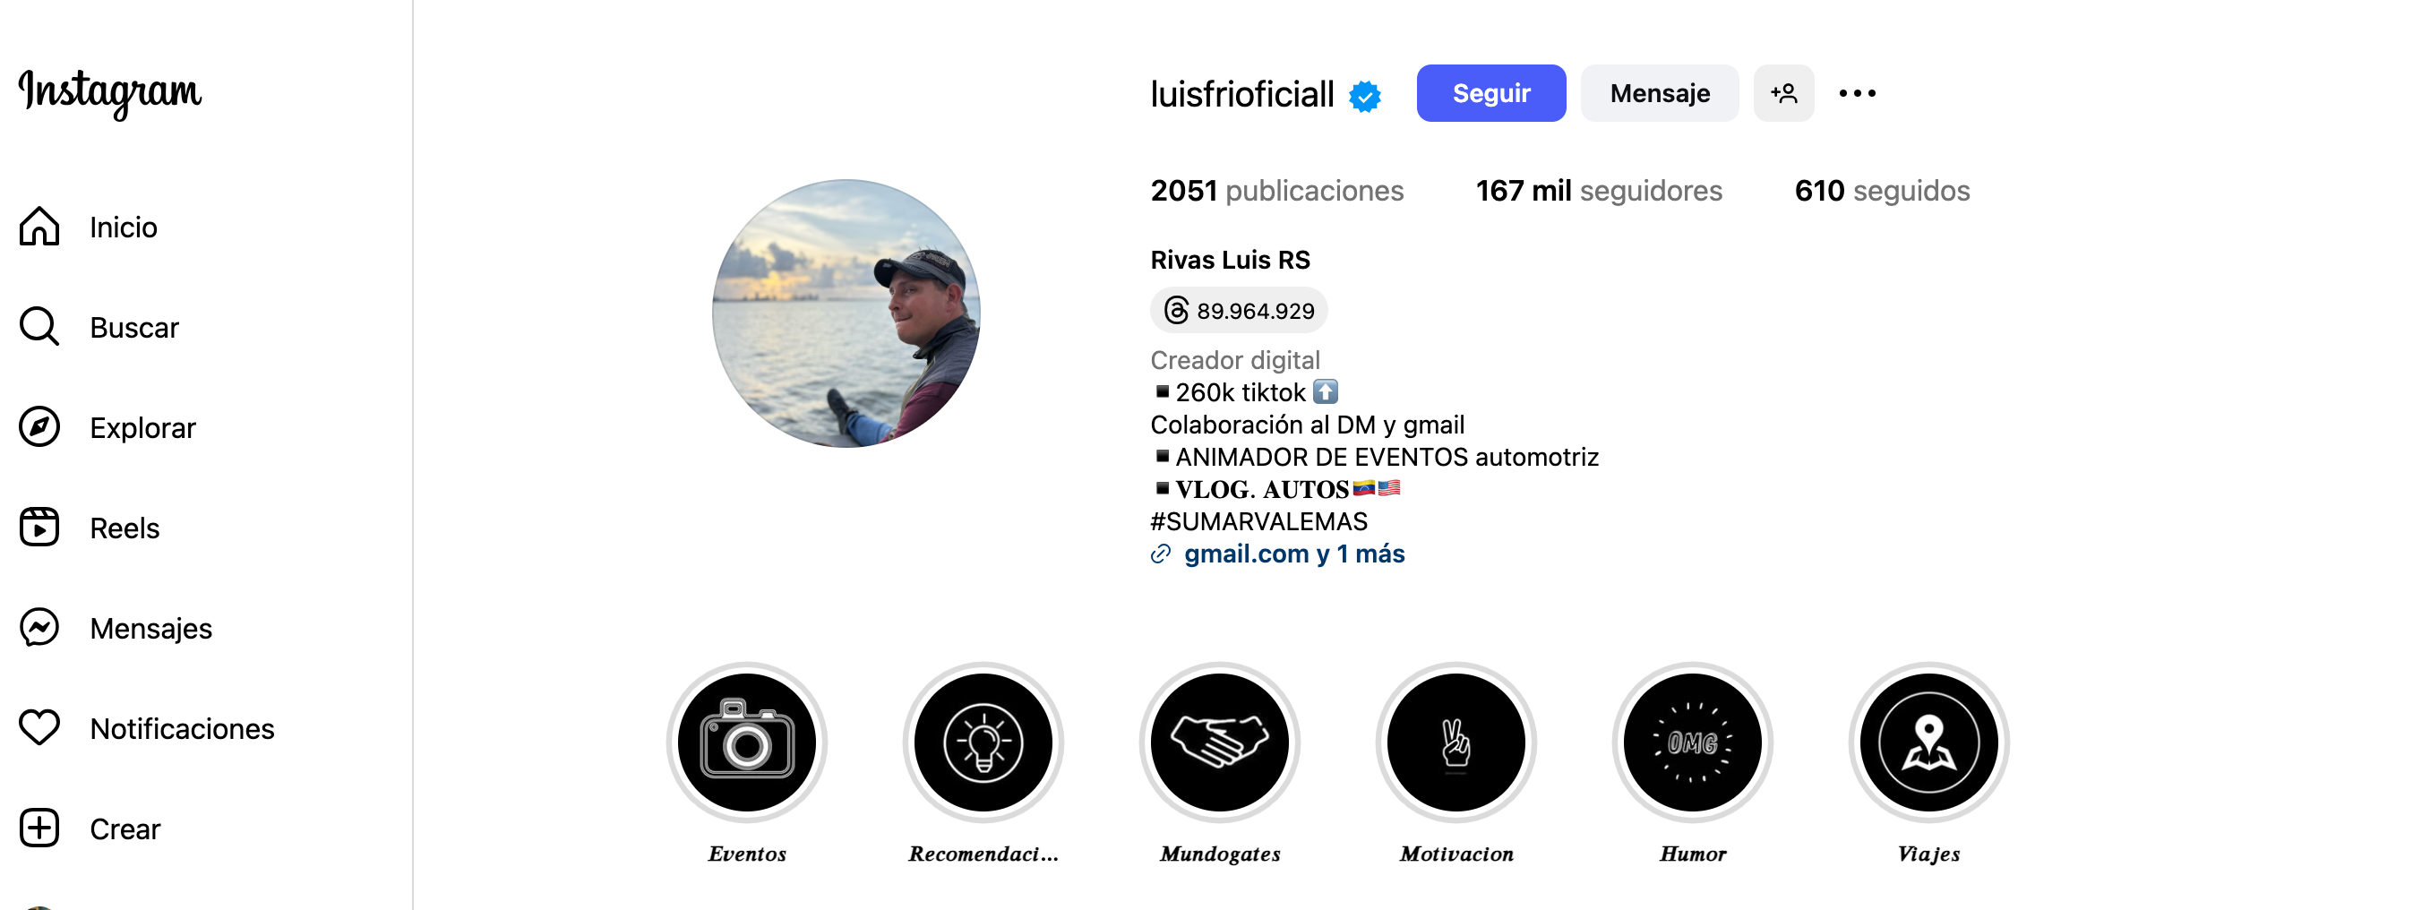Open Mensajes messenger icon
Screen dimensions: 2413x910
pos(39,628)
